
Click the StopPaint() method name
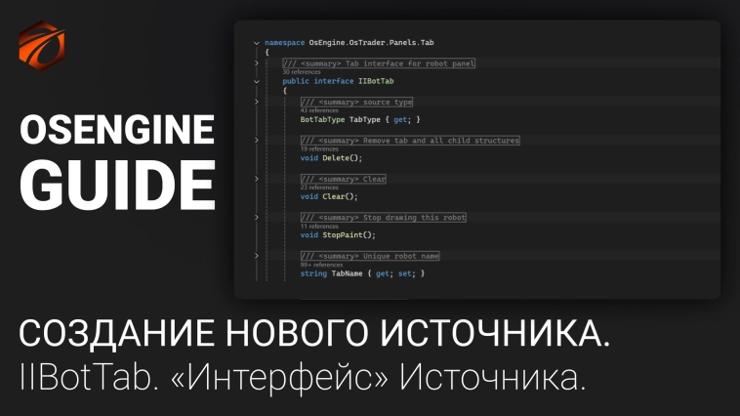[344, 235]
